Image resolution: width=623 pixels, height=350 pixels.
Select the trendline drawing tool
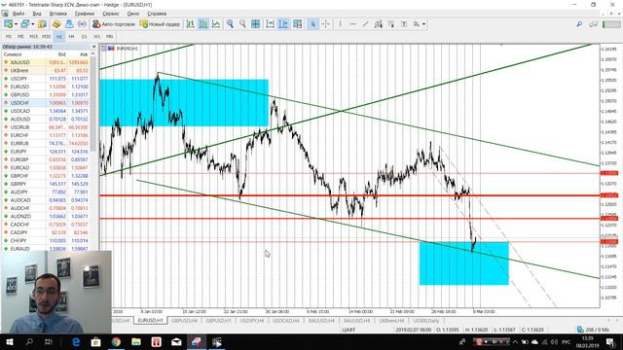point(366,24)
